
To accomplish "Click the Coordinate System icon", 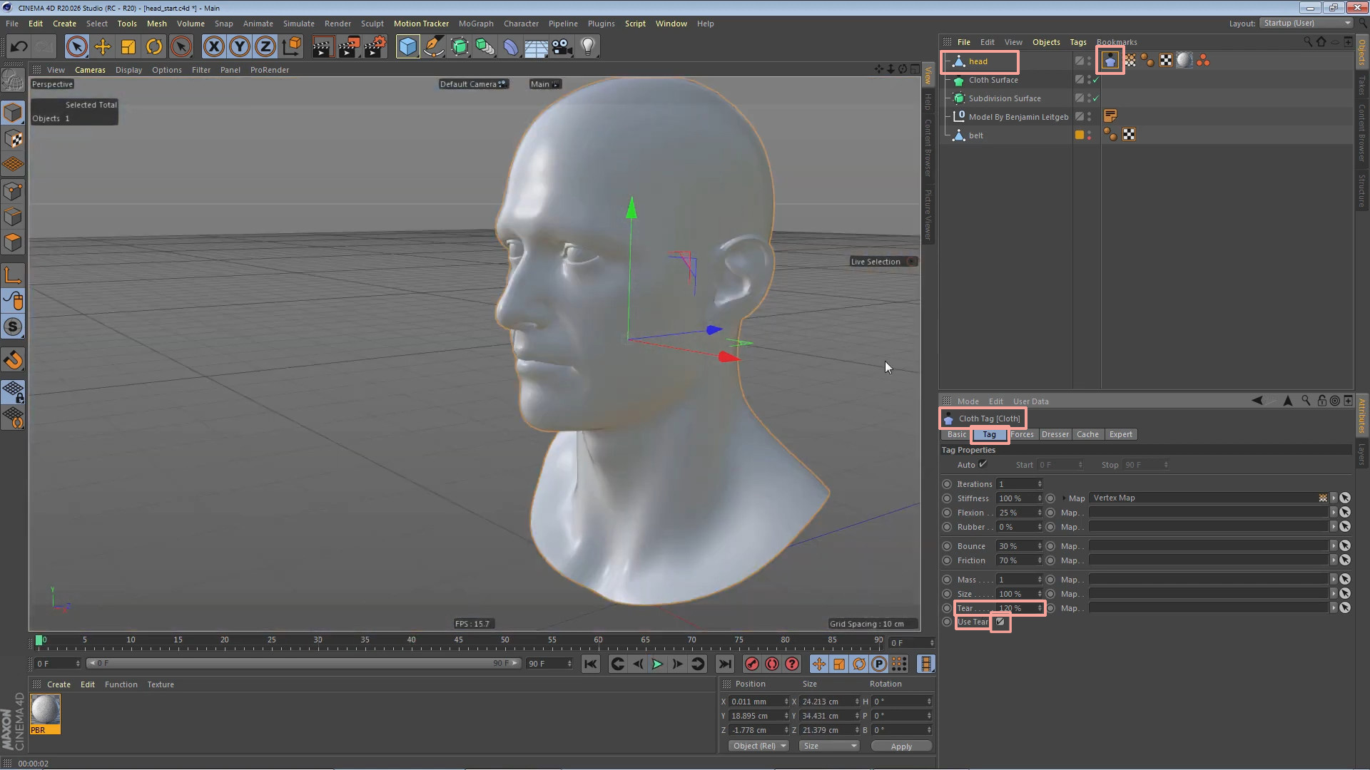I will 292,47.
